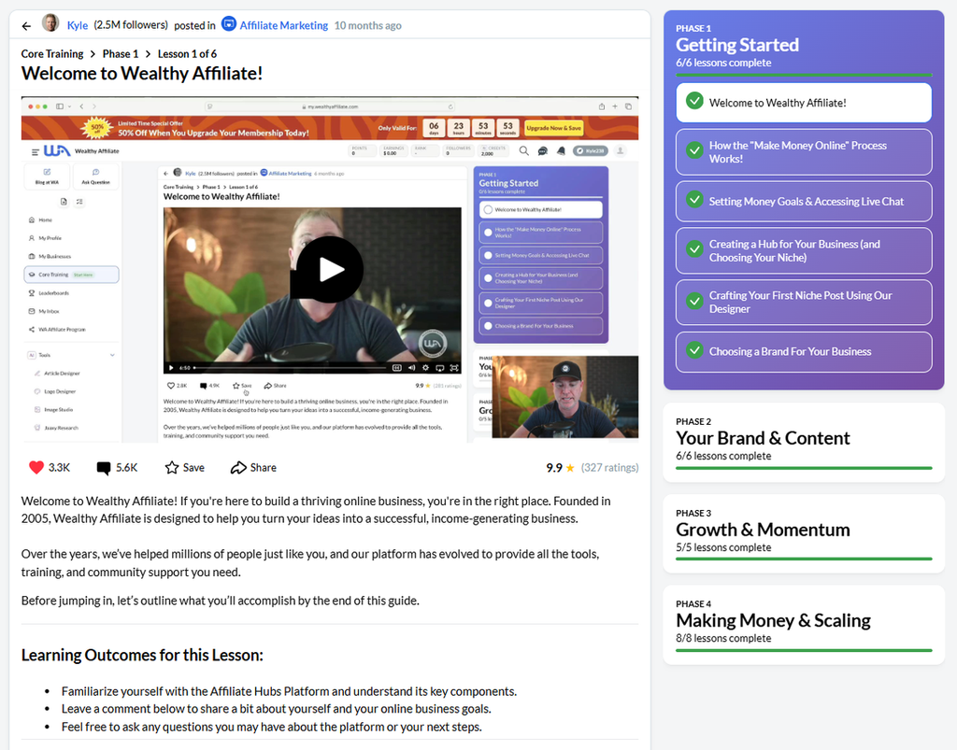957x750 pixels.
Task: Click the Phase 3 green progress bar
Action: [x=803, y=559]
